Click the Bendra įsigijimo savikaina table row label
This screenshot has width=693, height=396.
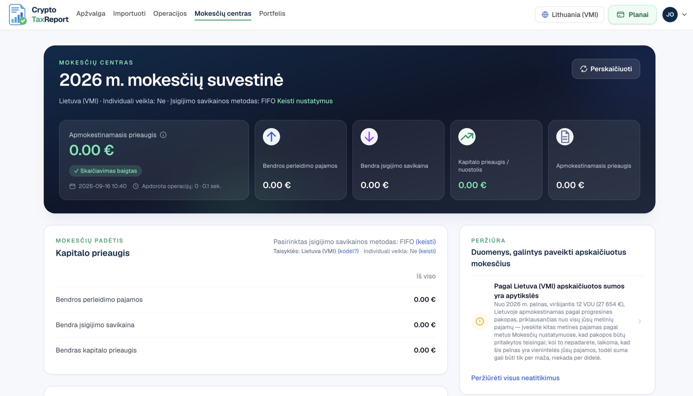click(95, 325)
